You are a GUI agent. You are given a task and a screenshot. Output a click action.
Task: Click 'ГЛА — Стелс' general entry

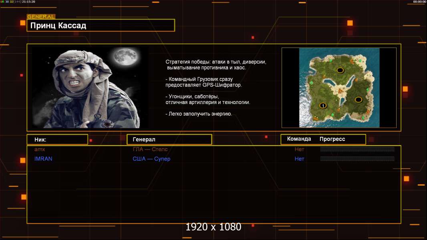(x=150, y=149)
